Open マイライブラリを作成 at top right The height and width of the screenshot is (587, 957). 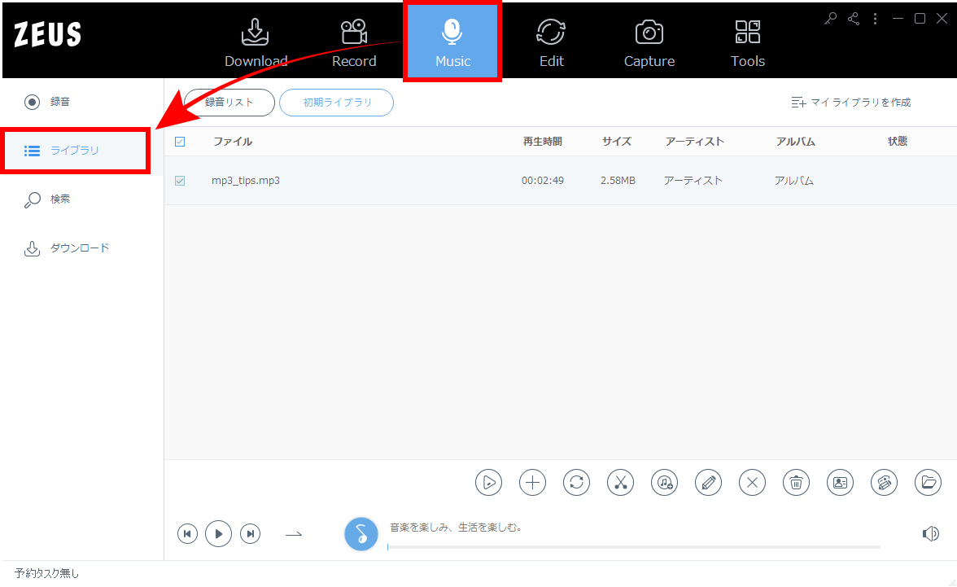pyautogui.click(x=851, y=103)
